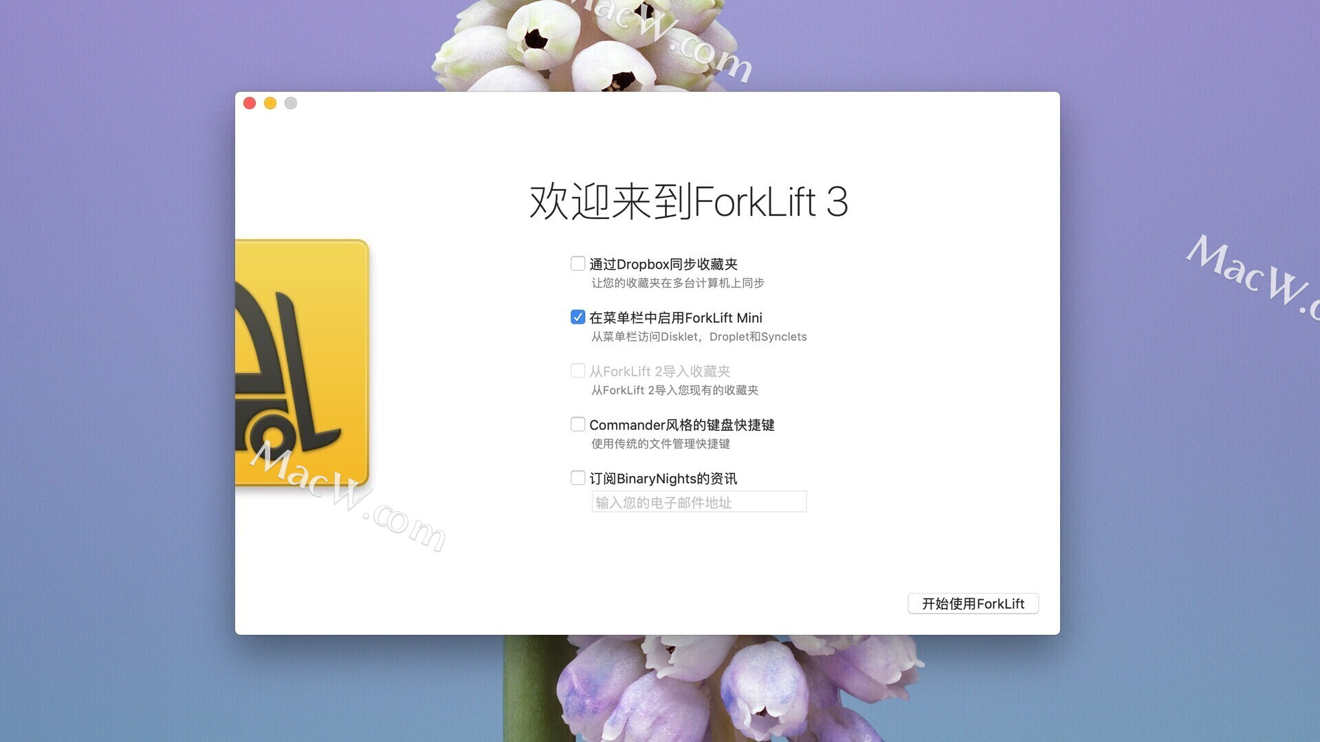Screen dimensions: 1320x742
Task: Click the 欢迎来到ForkLift 3 heading
Action: pos(688,202)
